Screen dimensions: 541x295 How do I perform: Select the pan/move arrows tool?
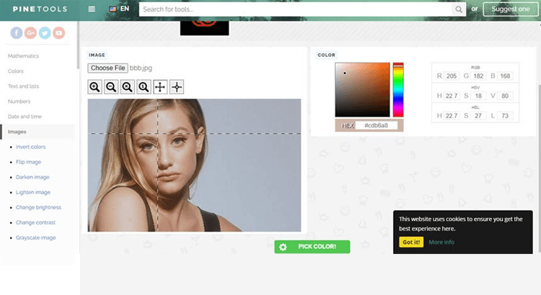160,87
